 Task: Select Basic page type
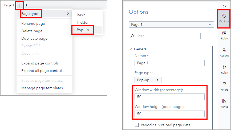(81, 15)
